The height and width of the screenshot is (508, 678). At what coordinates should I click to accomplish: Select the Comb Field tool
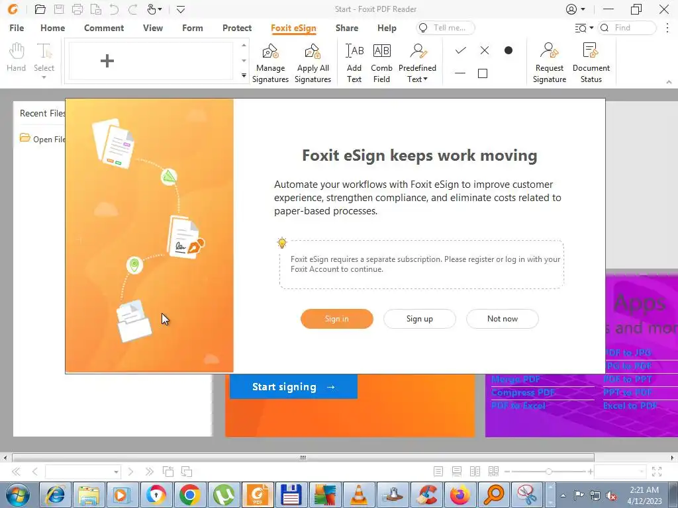381,63
